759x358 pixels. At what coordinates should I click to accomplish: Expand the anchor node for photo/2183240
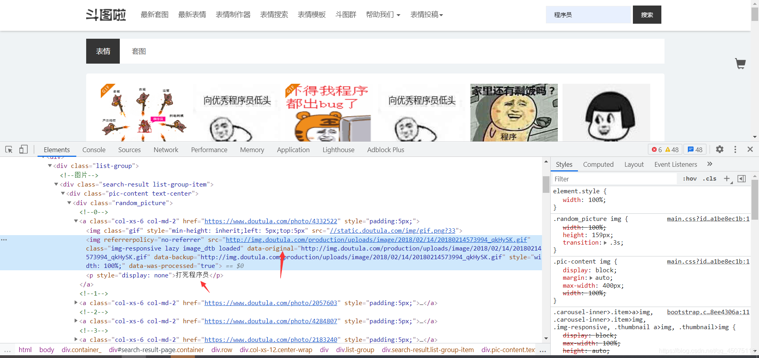76,340
